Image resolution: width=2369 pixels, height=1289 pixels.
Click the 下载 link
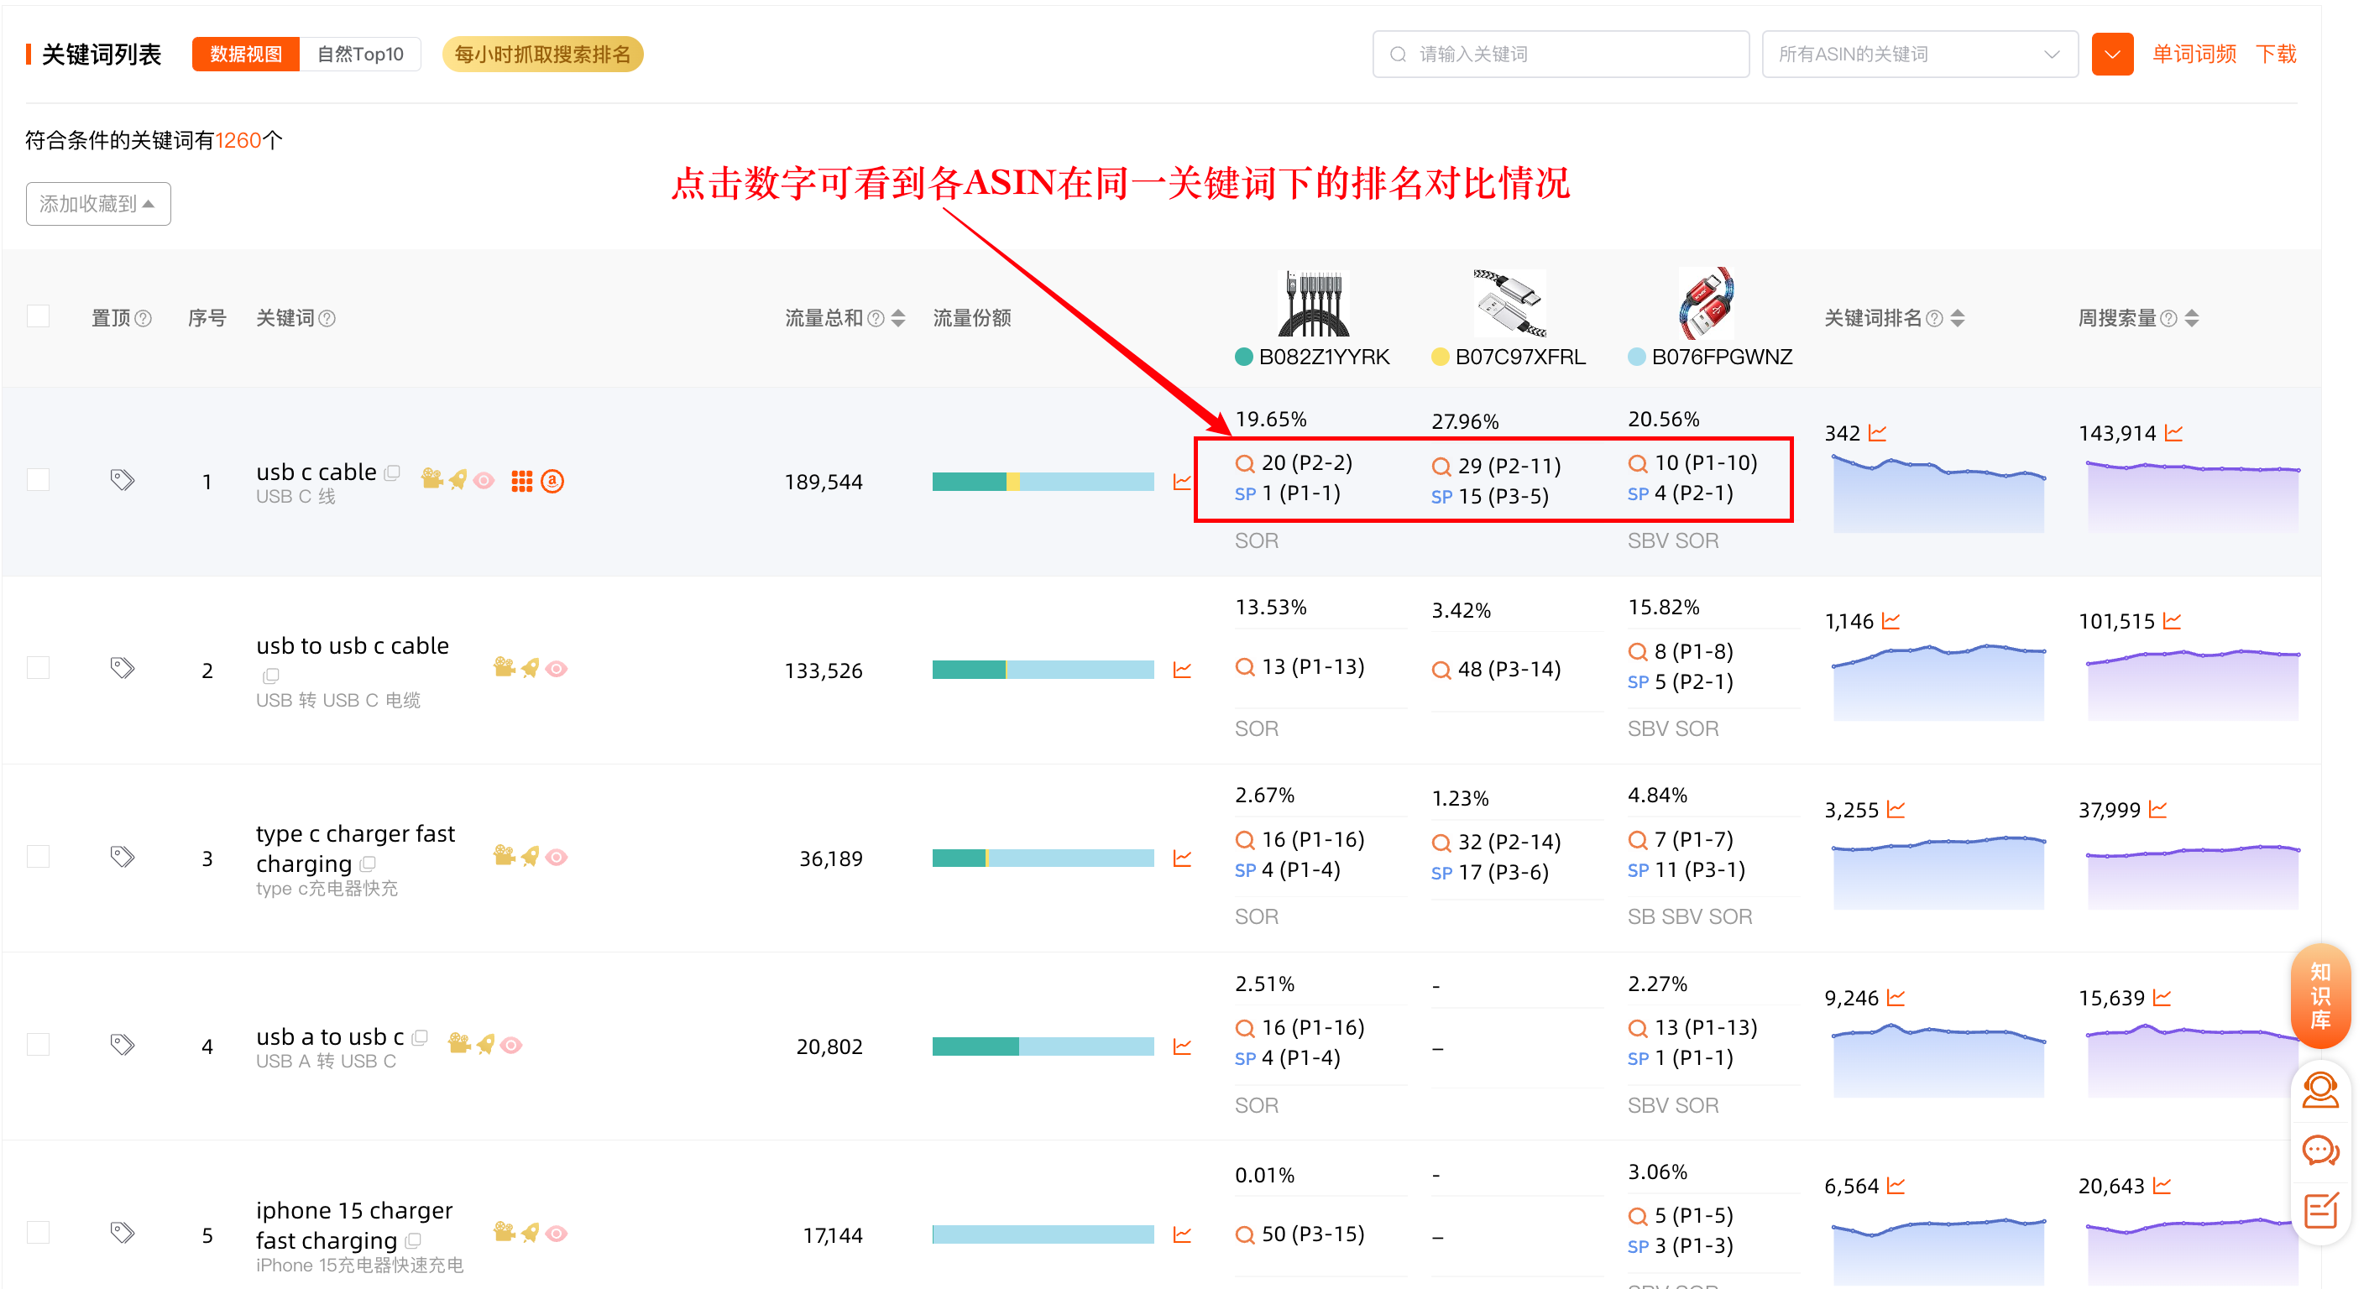2276,55
